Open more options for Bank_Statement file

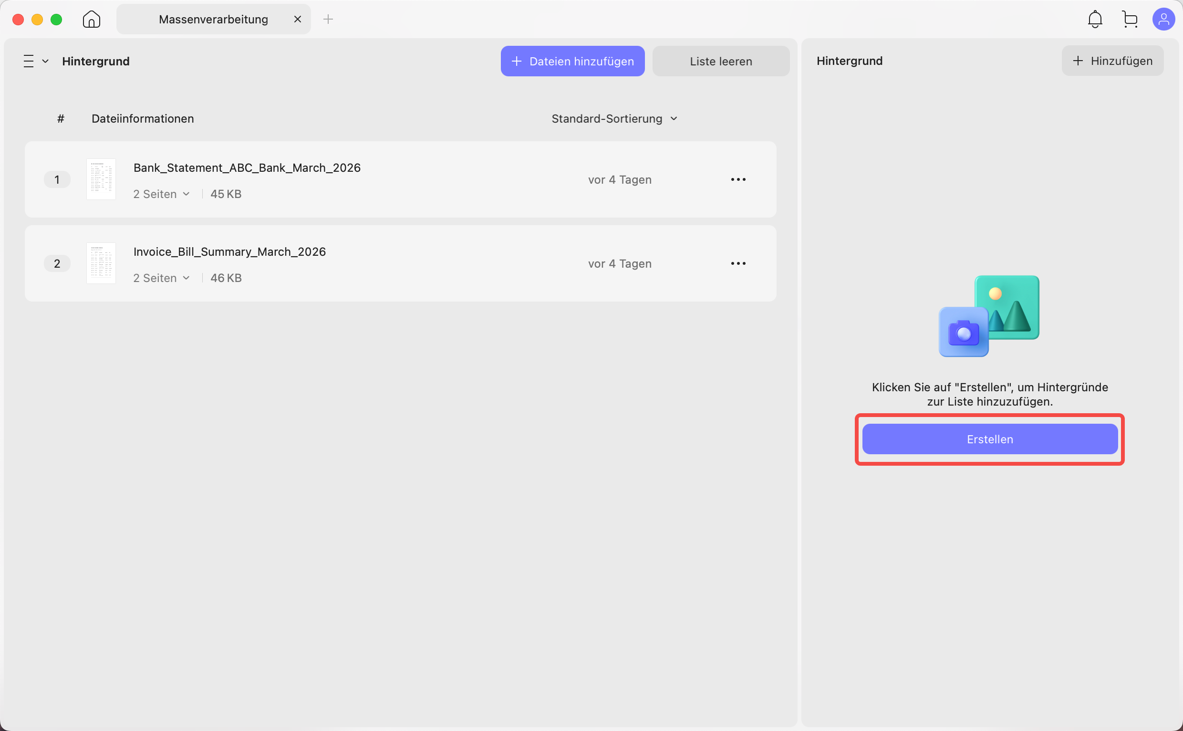[x=738, y=179]
